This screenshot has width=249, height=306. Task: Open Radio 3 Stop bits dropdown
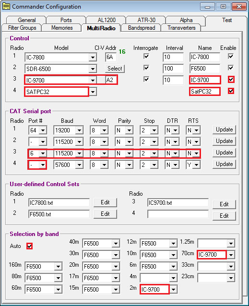[x=154, y=153]
